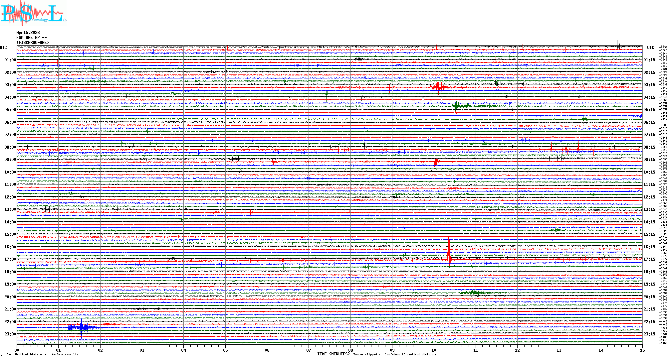669x359 pixels.
Task: Click the 23:00 left hour label
Action: pos(10,334)
